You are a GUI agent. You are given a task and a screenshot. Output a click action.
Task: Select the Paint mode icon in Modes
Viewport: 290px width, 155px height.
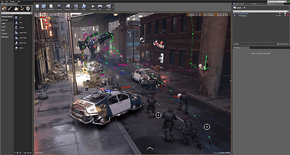point(10,8)
